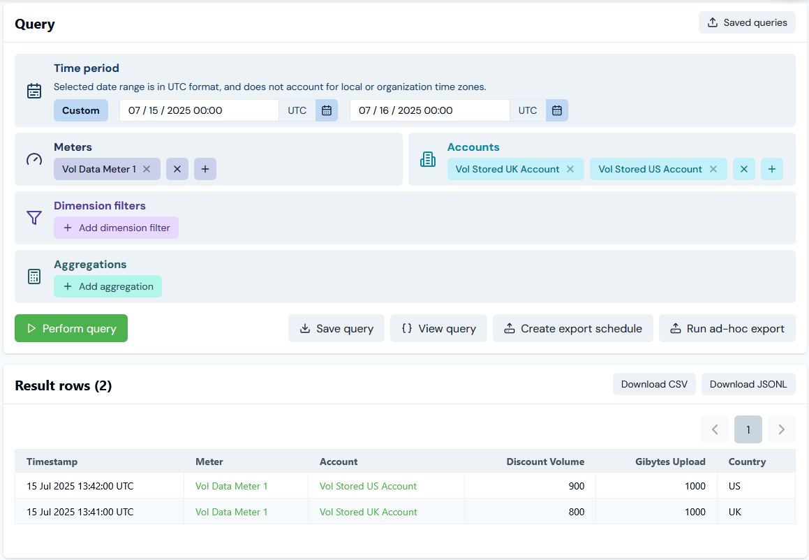
Task: Open View query to see JSON
Action: click(x=438, y=328)
